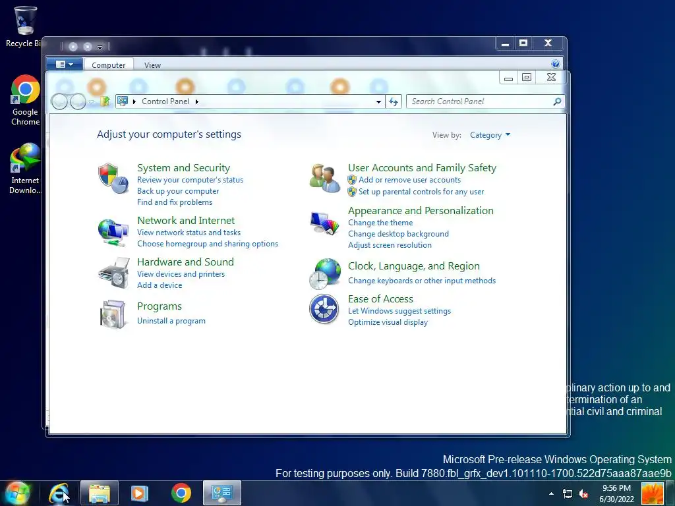The width and height of the screenshot is (675, 506).
Task: Open the Network and Internet globe icon
Action: tap(113, 233)
